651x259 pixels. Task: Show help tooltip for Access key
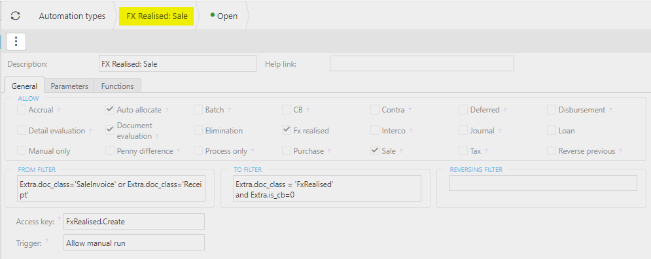pos(59,219)
